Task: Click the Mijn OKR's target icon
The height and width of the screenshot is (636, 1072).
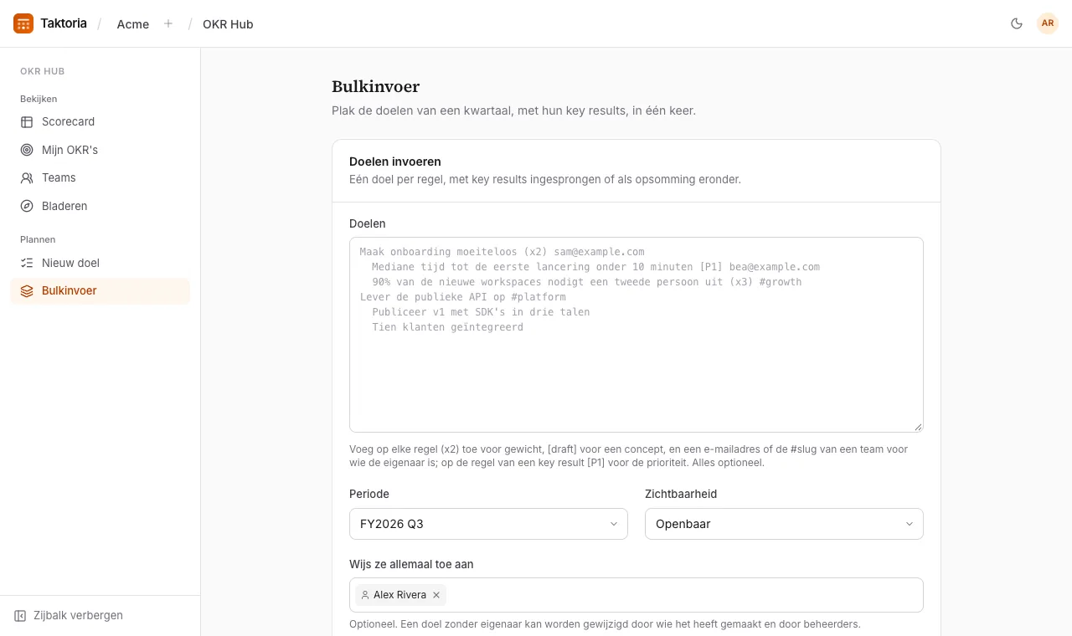Action: (27, 150)
